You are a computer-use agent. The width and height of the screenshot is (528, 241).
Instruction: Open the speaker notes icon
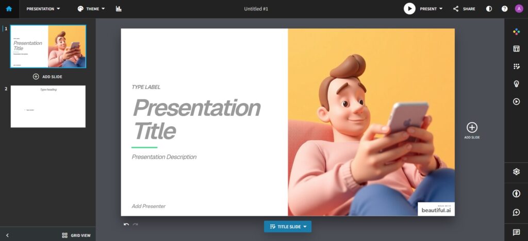click(516, 232)
